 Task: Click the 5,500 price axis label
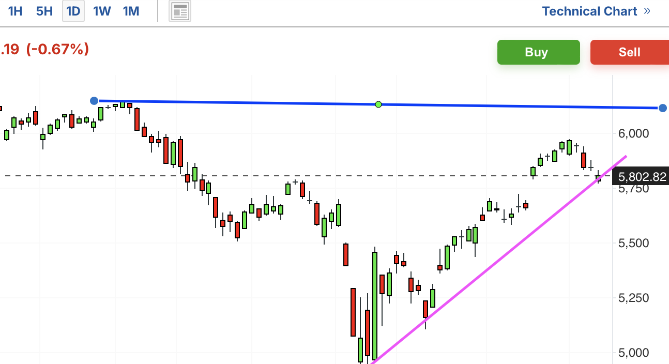click(633, 243)
